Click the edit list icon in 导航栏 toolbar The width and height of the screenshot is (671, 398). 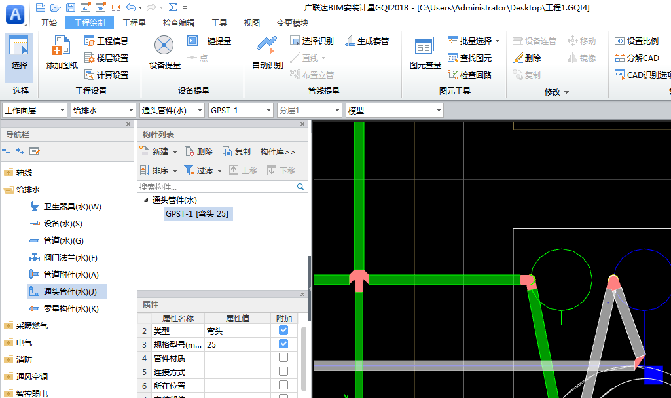pos(34,151)
